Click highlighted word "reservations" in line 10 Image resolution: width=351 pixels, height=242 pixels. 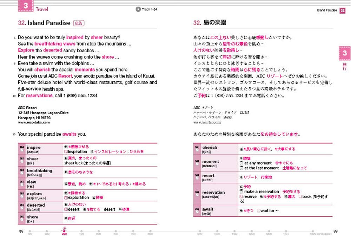[x=39, y=95]
